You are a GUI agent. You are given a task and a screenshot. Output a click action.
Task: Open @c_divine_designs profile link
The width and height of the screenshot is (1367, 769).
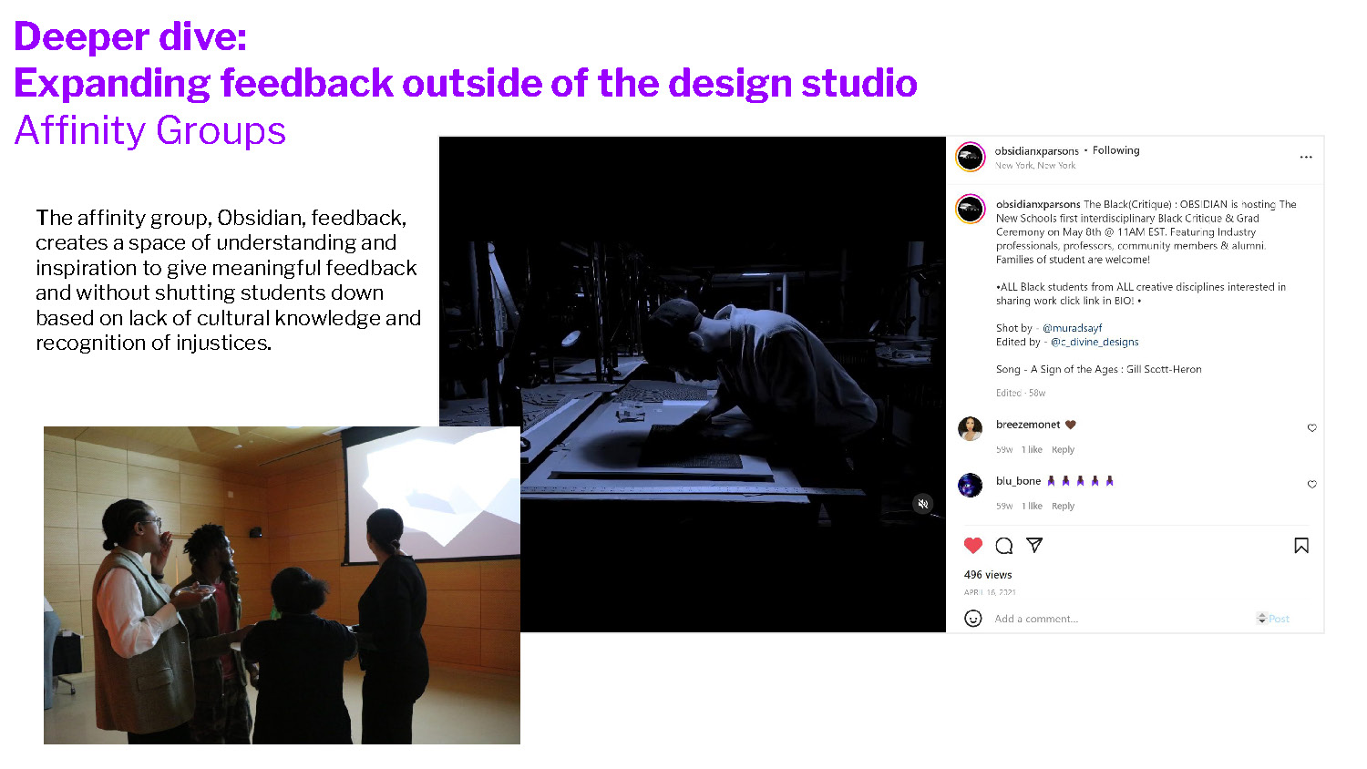[1095, 342]
